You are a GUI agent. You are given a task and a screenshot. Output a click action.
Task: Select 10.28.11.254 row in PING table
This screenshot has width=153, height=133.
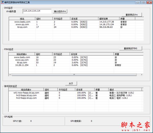point(76,65)
